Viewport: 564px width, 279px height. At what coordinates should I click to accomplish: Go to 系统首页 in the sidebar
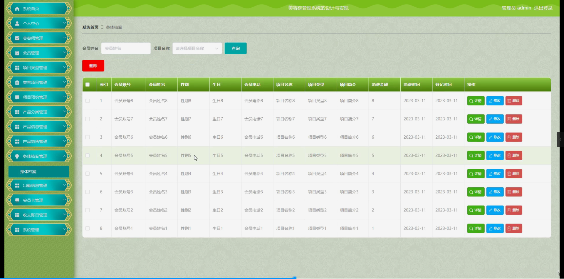tap(39, 9)
